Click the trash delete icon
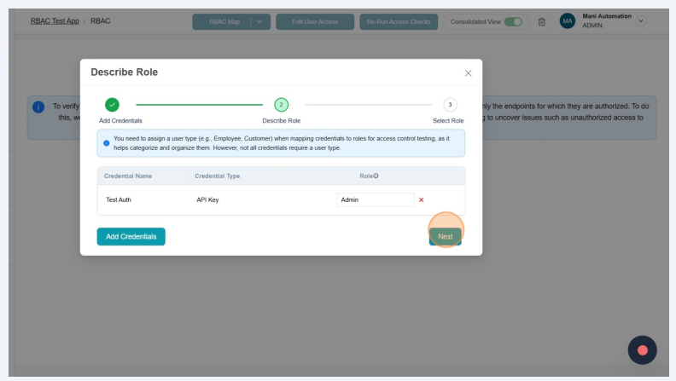 click(542, 21)
